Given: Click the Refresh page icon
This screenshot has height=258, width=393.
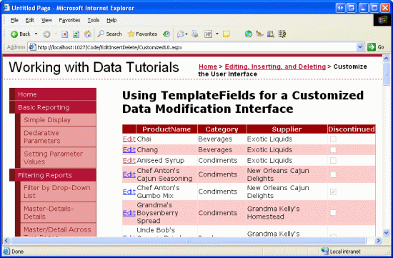Looking at the screenshot, I should pos(76,34).
